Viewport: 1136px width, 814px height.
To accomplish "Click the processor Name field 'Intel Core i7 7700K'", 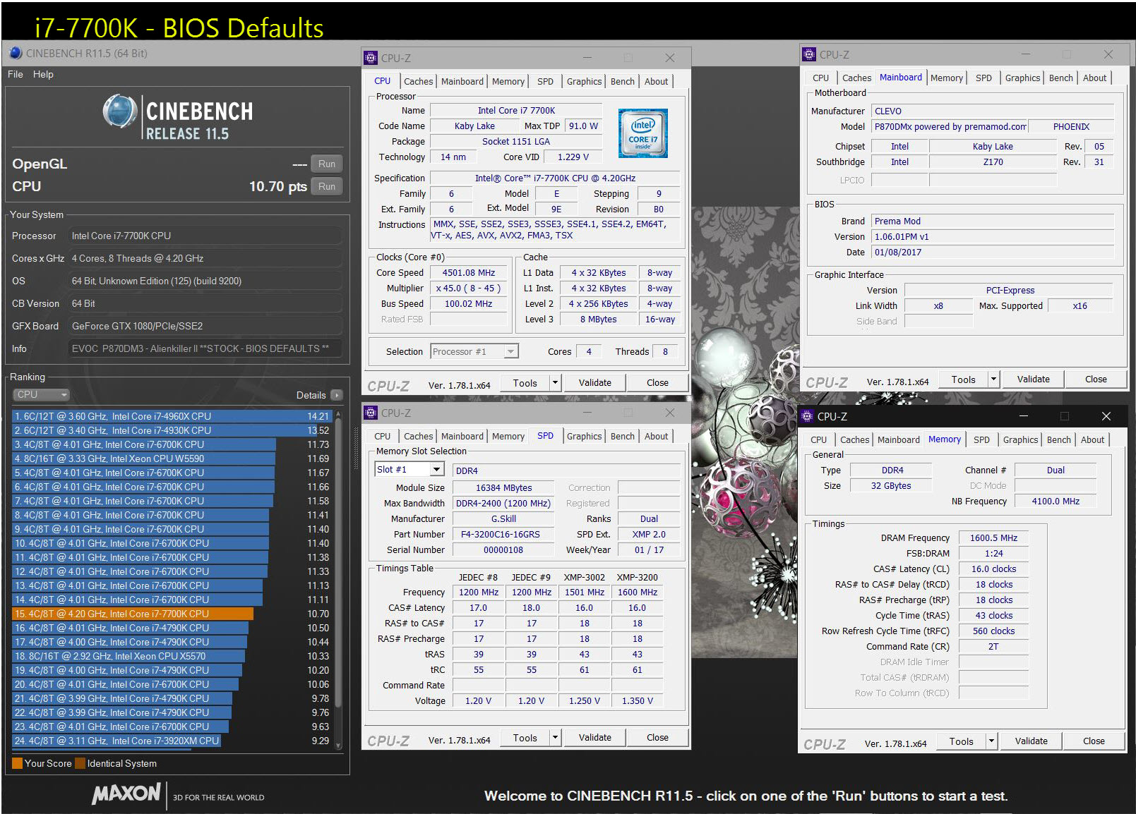I will [x=516, y=110].
